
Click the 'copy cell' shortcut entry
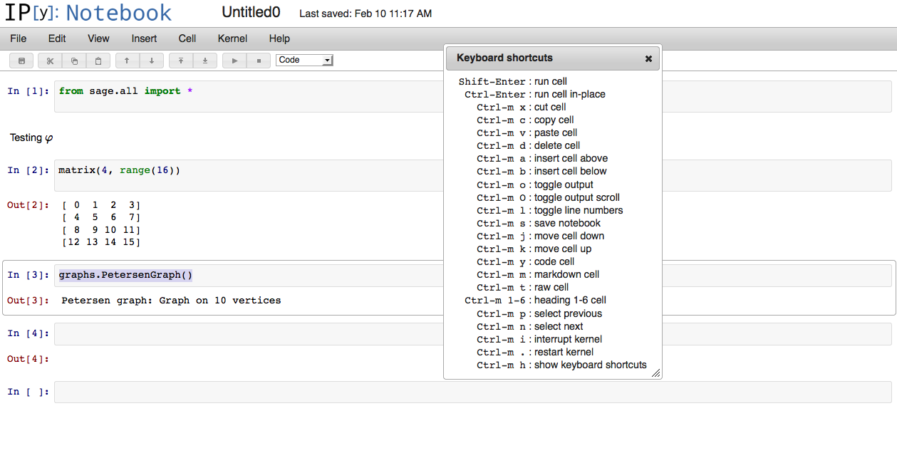[525, 120]
